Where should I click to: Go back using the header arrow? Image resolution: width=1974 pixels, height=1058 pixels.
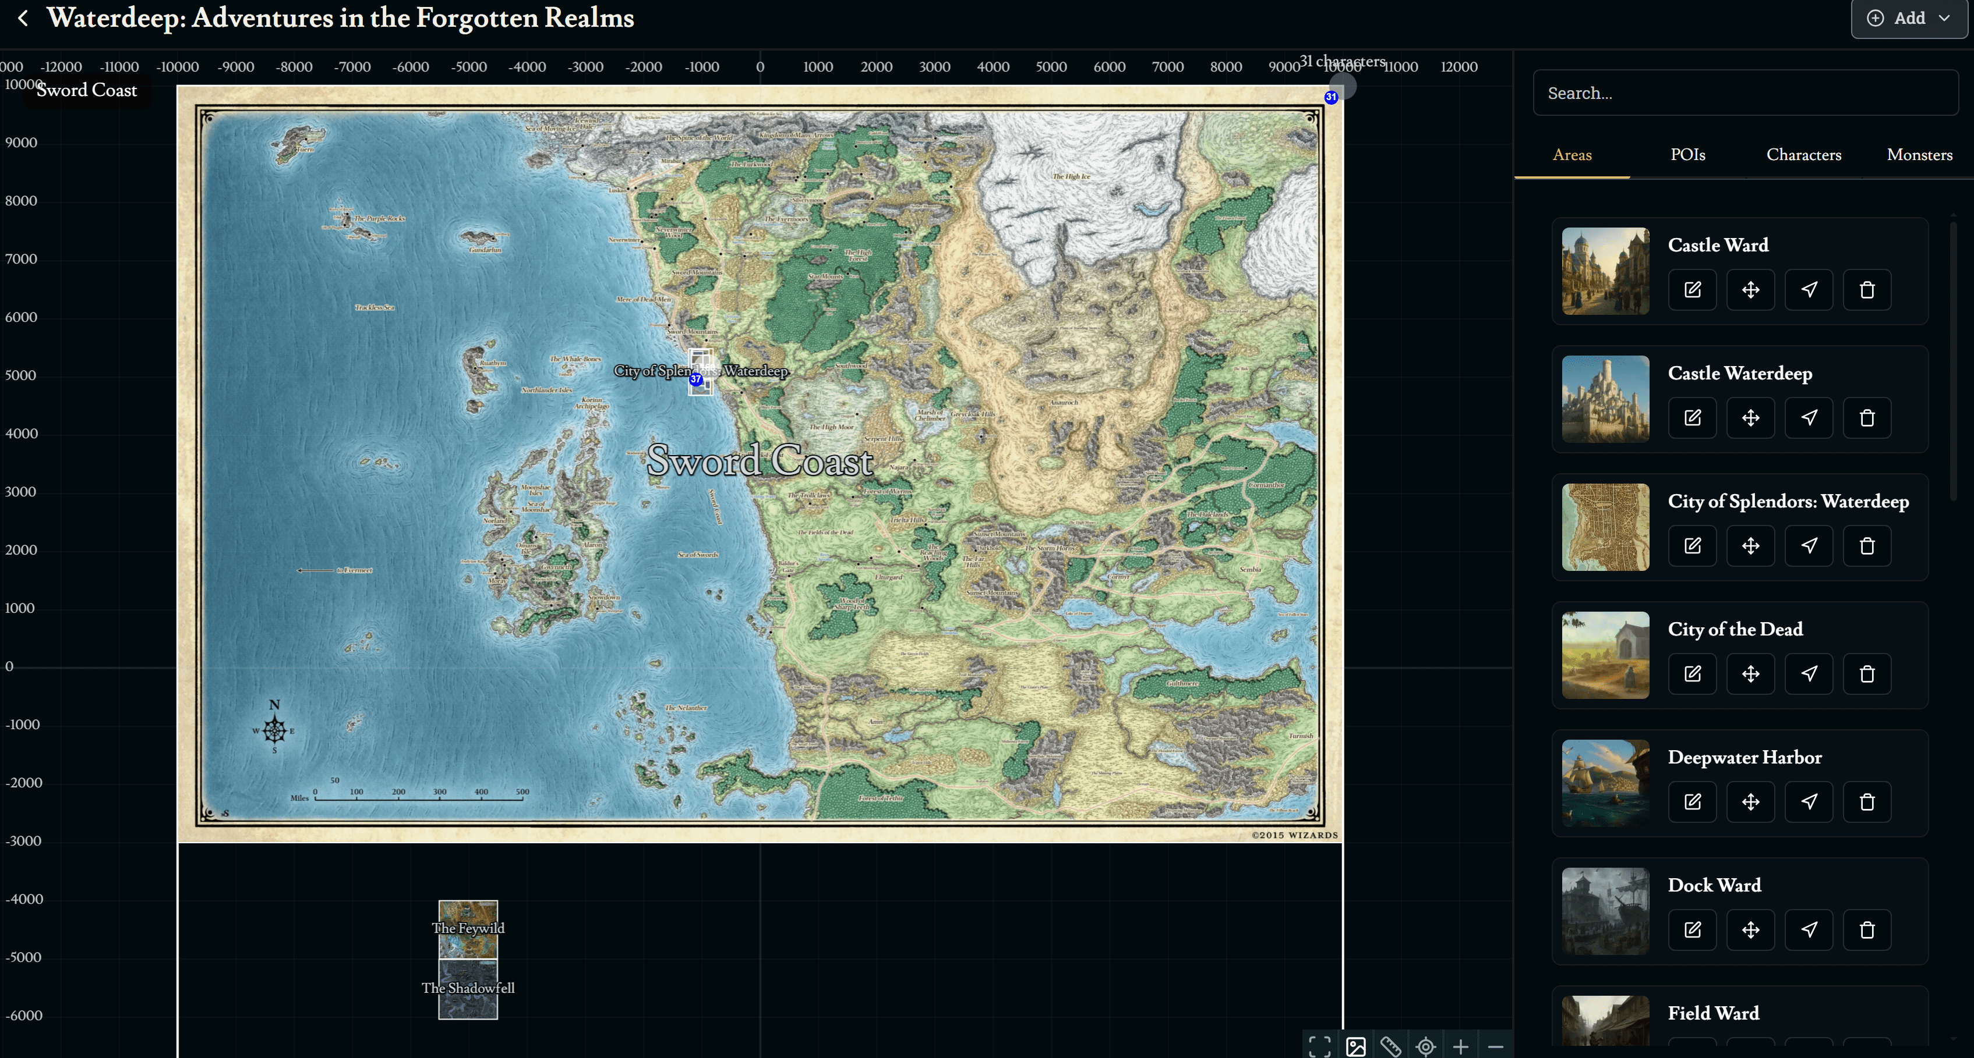click(x=23, y=19)
